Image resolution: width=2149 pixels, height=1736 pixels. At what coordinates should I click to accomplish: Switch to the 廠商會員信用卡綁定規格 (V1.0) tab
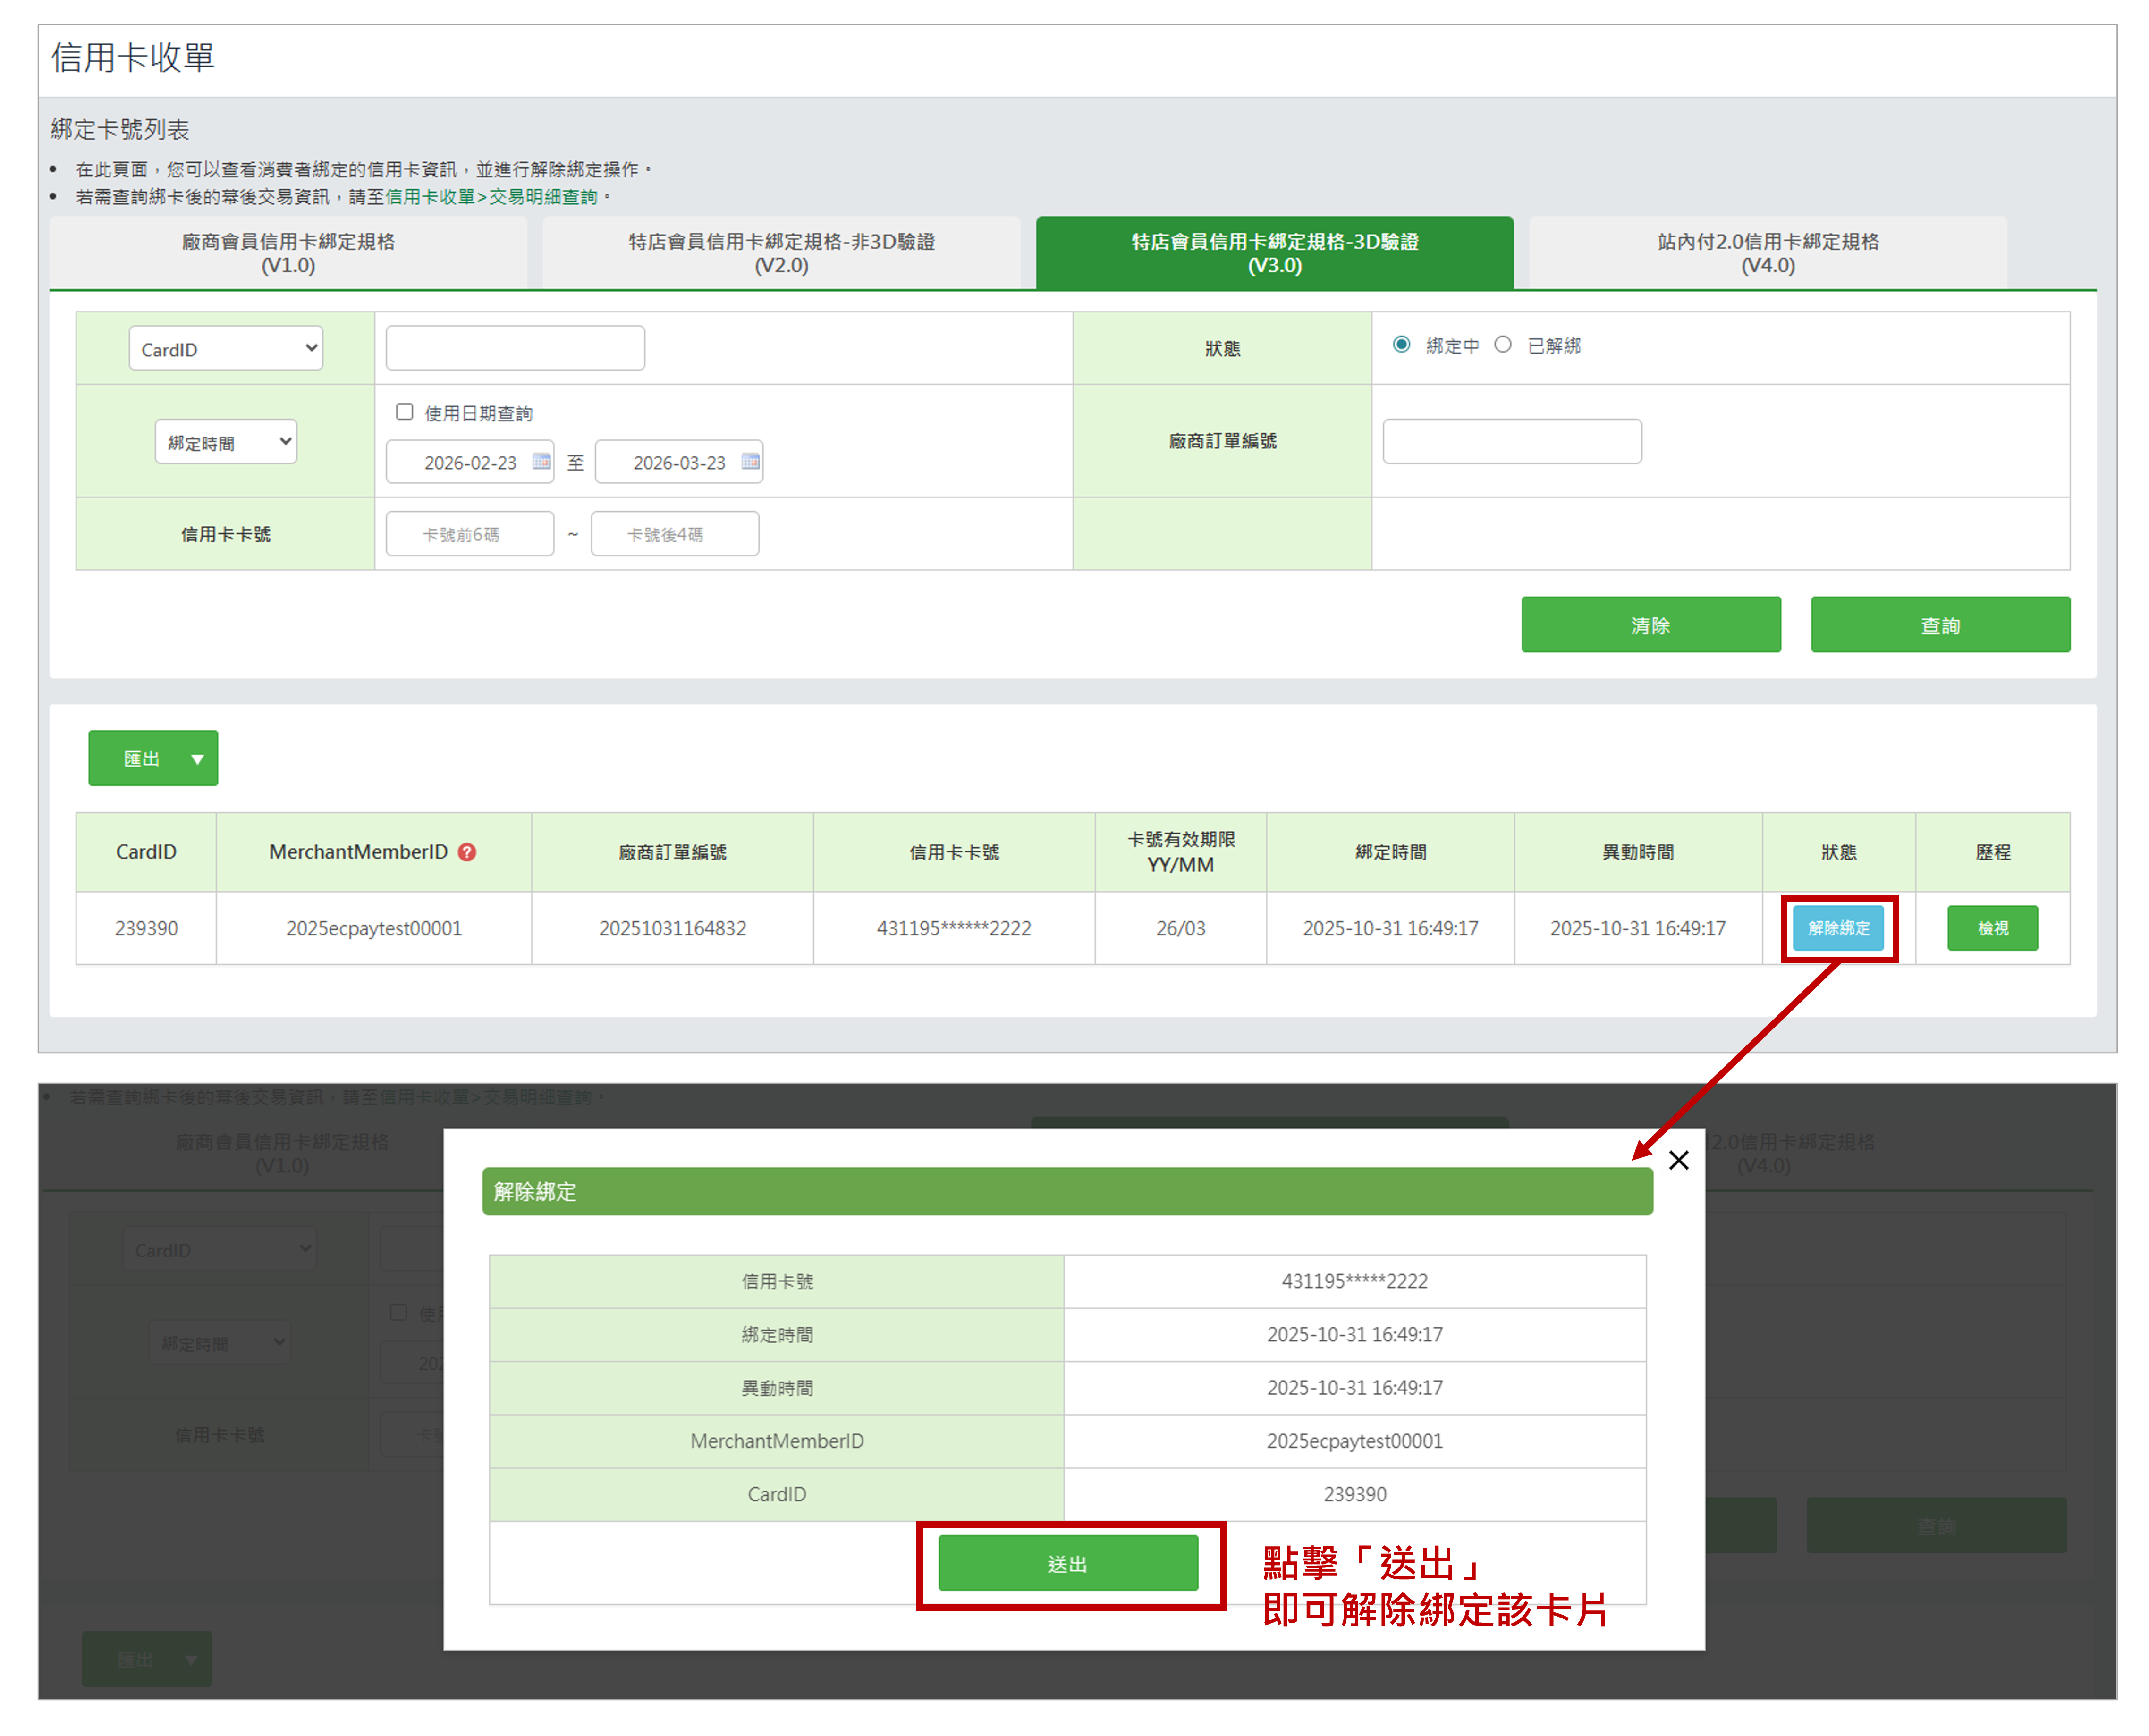[288, 253]
